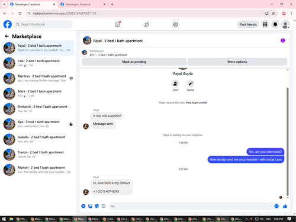The width and height of the screenshot is (296, 222).
Task: Reload the page
Action: [20, 14]
